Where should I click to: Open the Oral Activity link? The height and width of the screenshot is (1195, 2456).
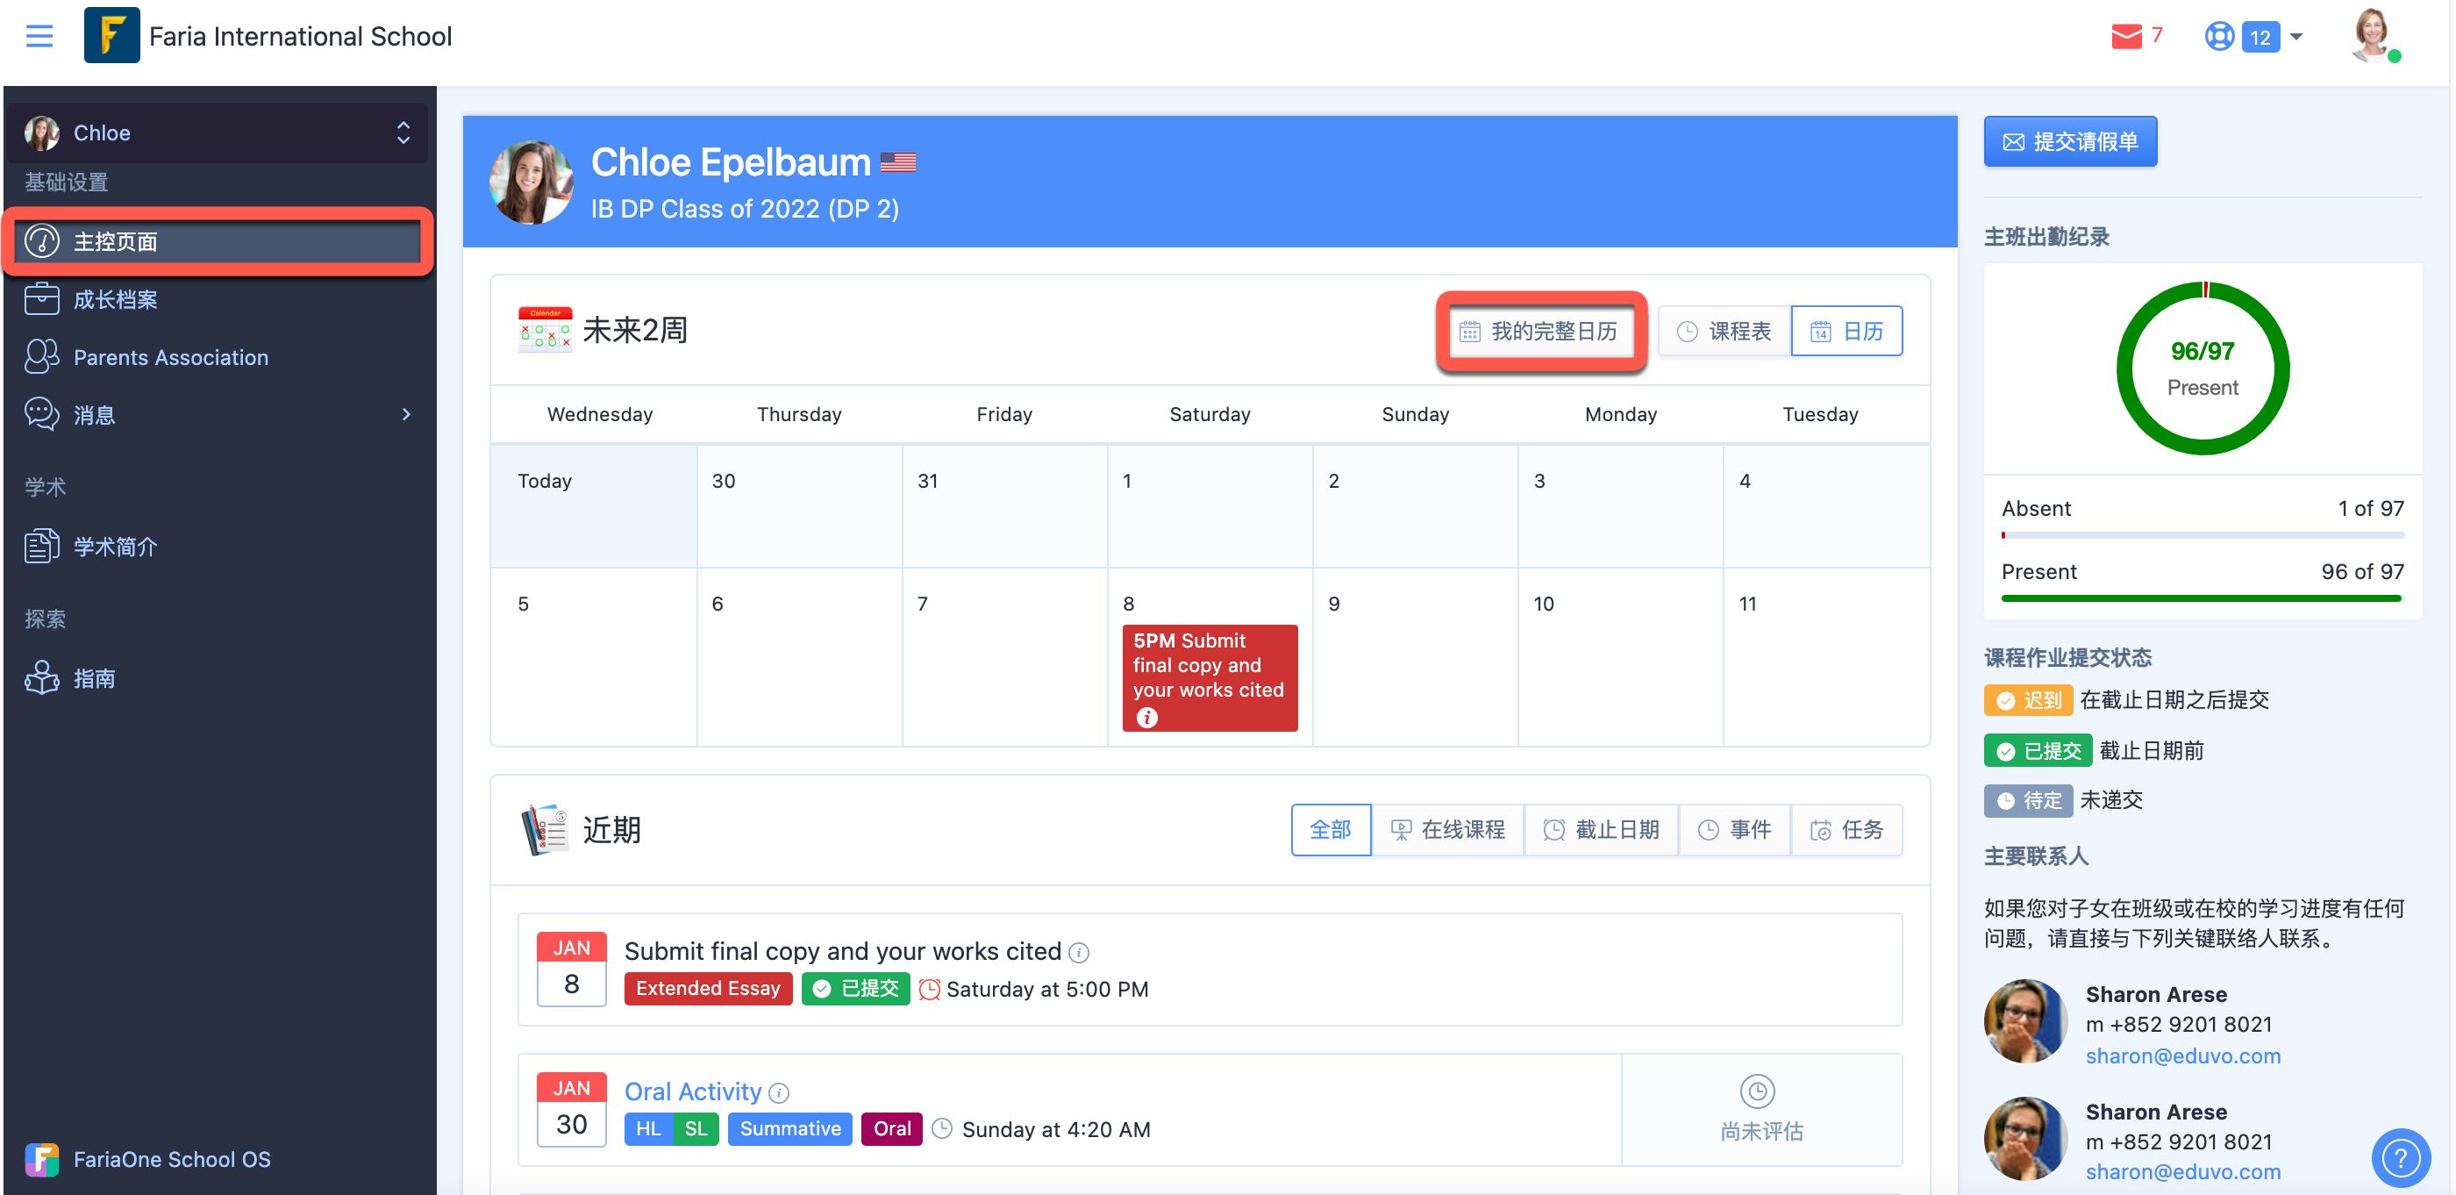click(x=693, y=1091)
